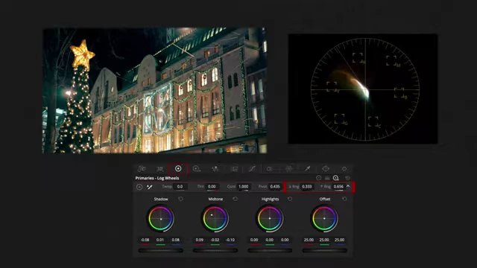Open the Tracker palette

(344, 169)
